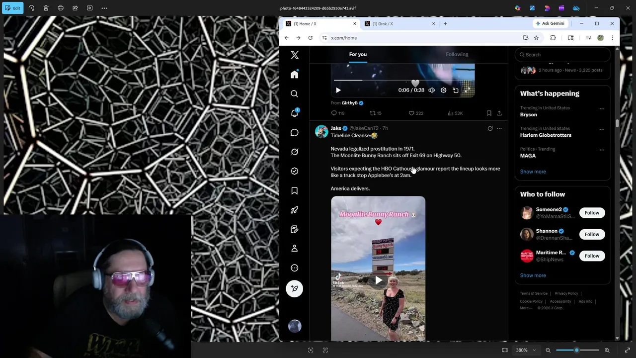
Task: Open video settings gear icon
Action: pyautogui.click(x=443, y=90)
